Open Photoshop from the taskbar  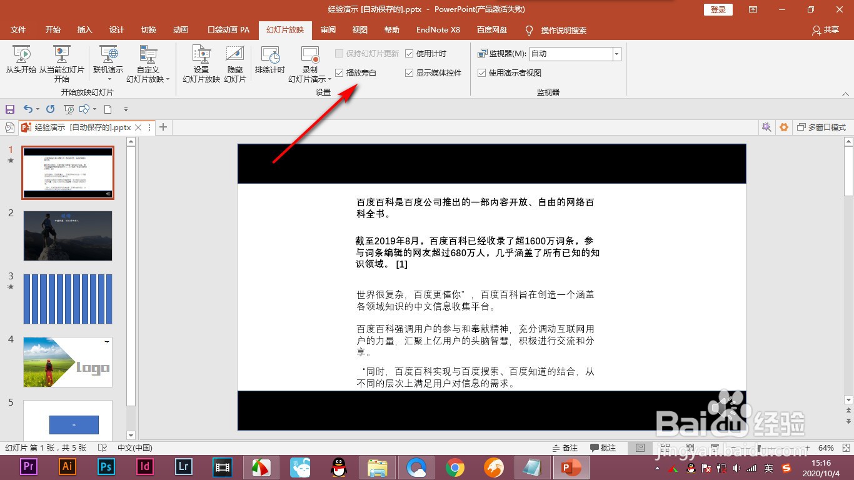coord(106,466)
